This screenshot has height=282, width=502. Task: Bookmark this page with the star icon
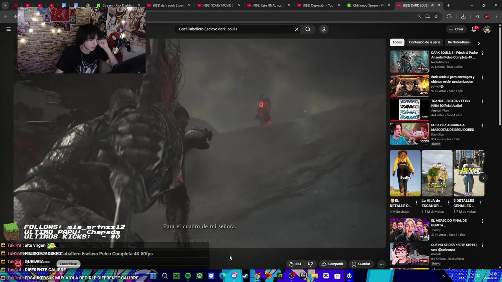click(436, 16)
